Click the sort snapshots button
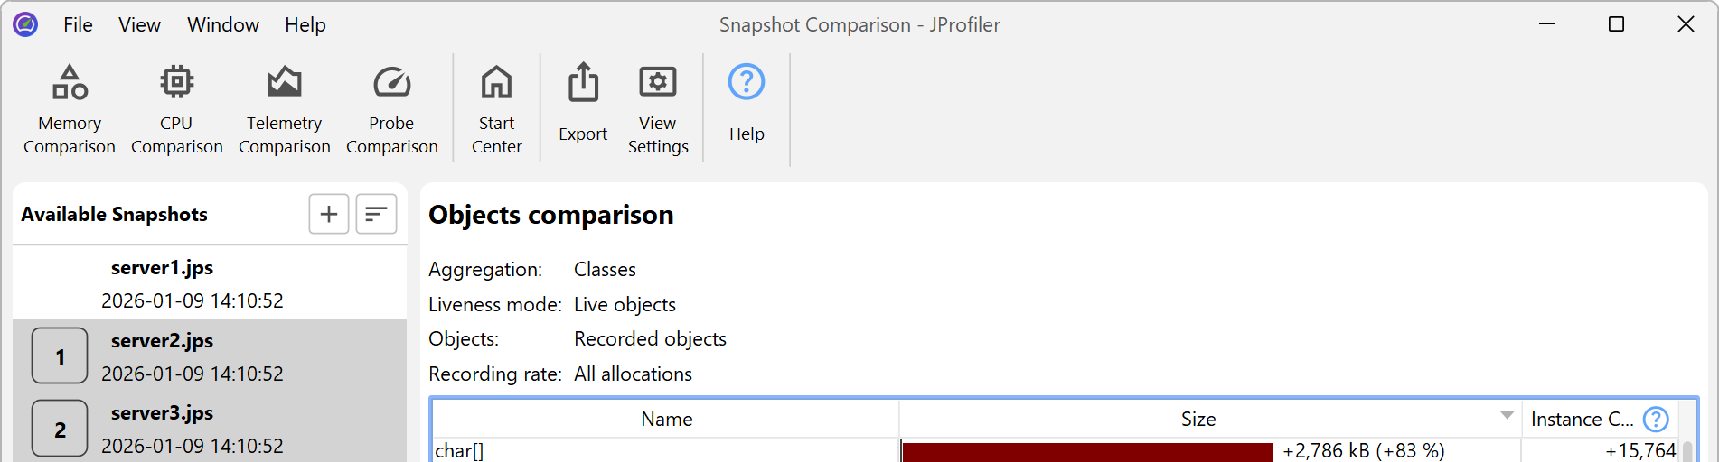This screenshot has width=1719, height=462. (376, 214)
